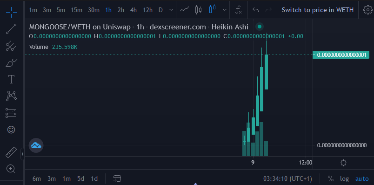The width and height of the screenshot is (374, 185).
Task: Open go to date calendar
Action: click(x=117, y=178)
